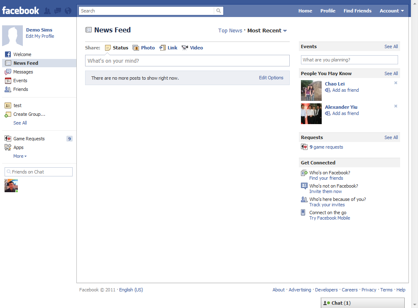Click the search magnifier button
This screenshot has height=308, width=418.
(219, 11)
